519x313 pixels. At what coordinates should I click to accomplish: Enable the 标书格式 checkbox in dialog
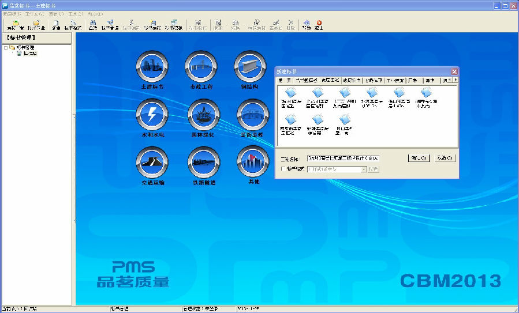click(x=282, y=169)
